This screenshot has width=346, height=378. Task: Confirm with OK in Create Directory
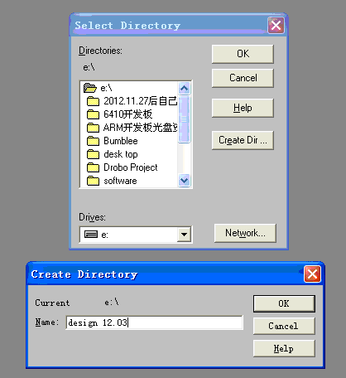[284, 303]
